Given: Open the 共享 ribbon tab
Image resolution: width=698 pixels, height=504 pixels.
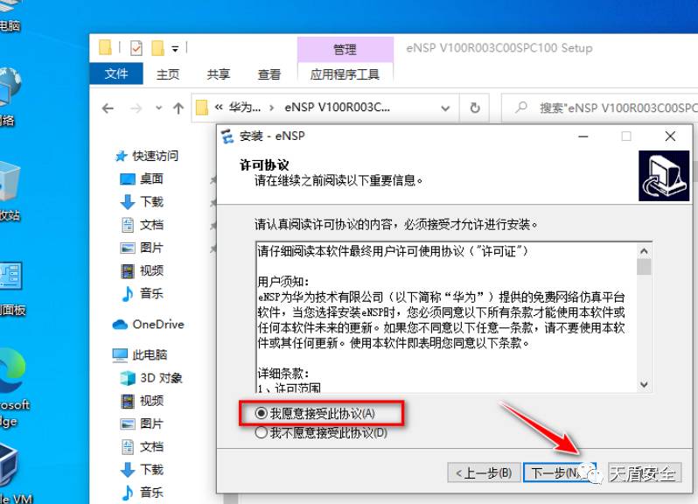Looking at the screenshot, I should (x=219, y=74).
